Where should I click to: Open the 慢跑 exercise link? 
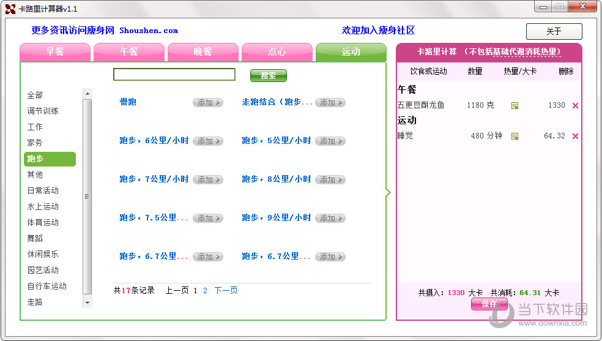tap(128, 102)
